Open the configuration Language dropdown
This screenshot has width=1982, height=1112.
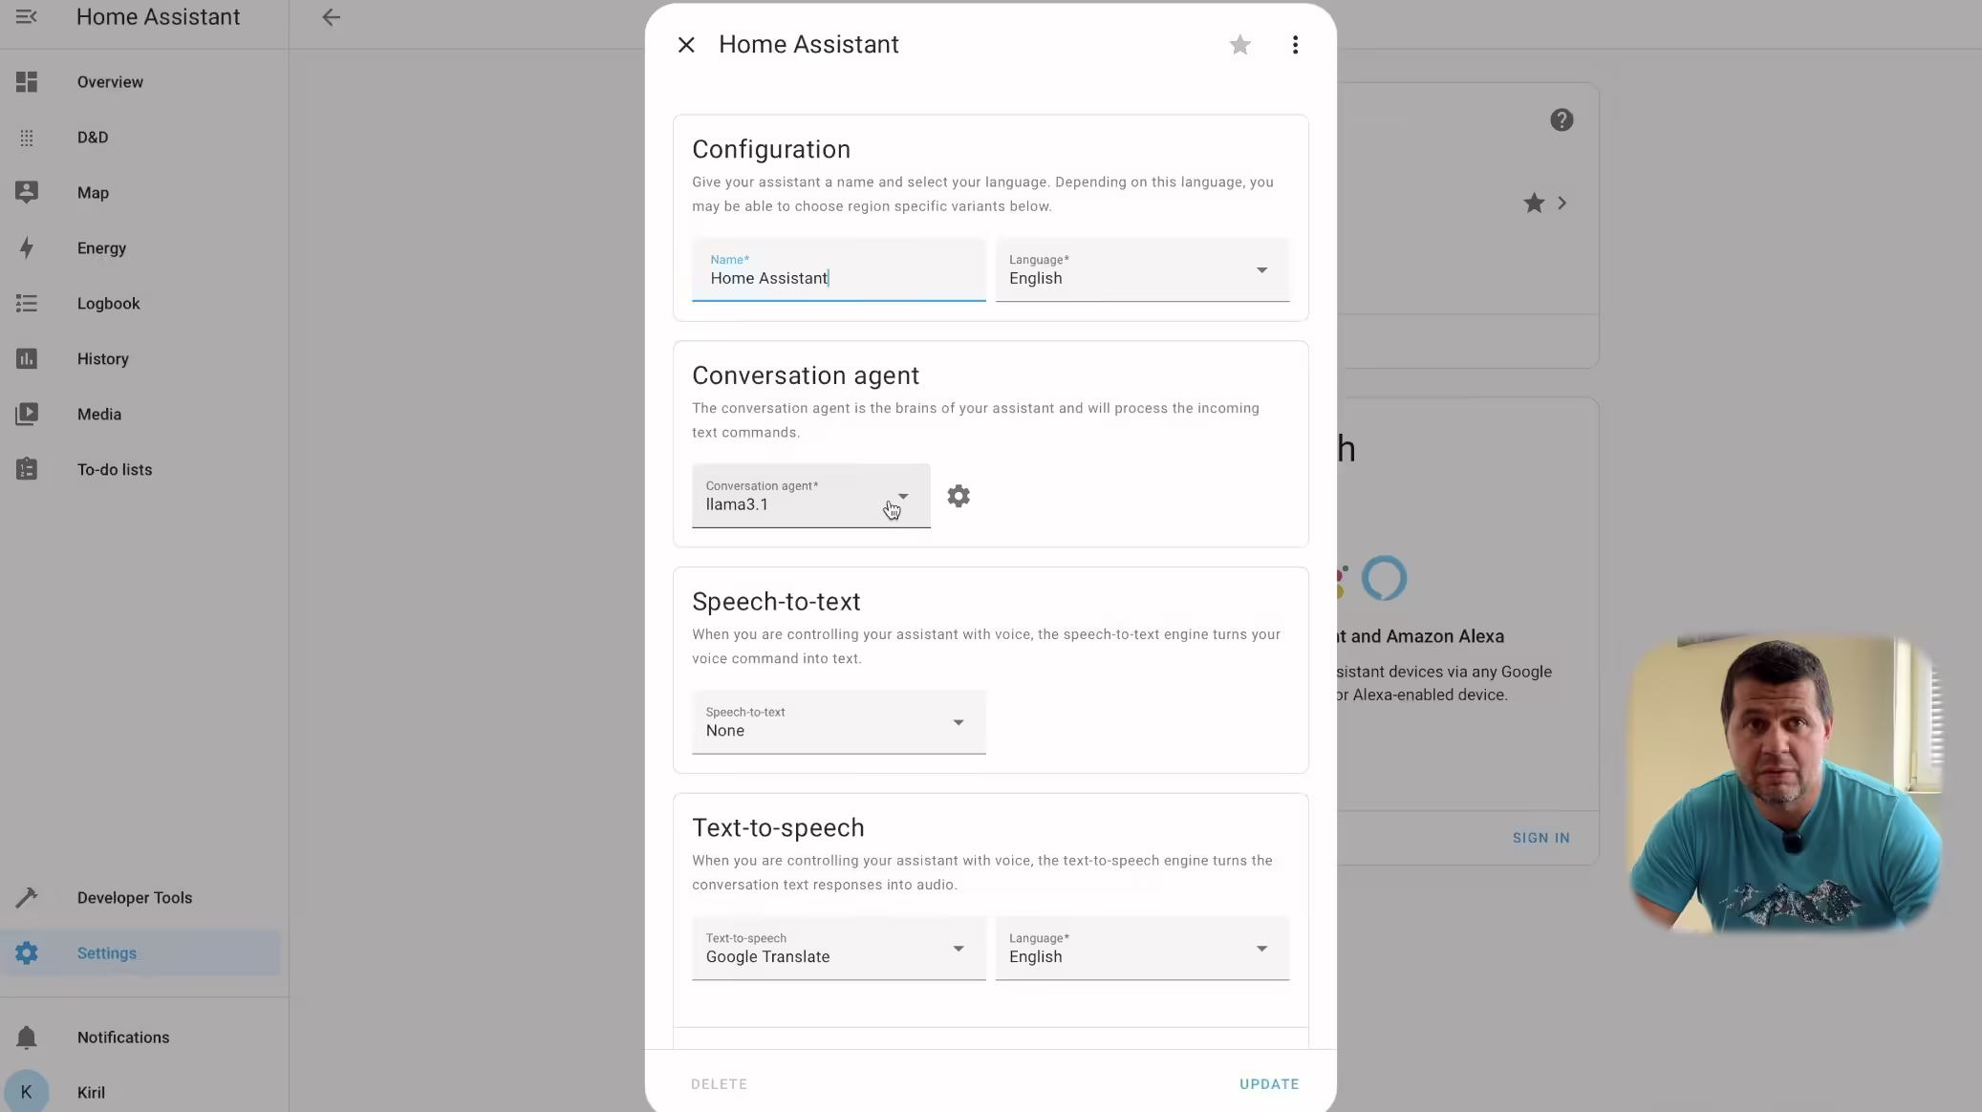[1142, 269]
